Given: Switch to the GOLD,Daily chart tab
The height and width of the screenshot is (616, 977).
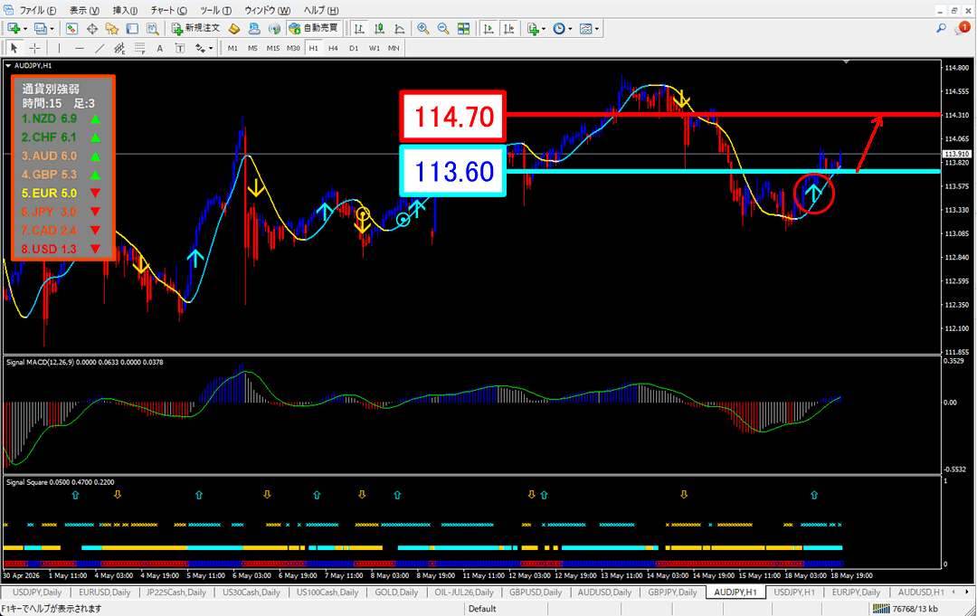Looking at the screenshot, I should [396, 592].
